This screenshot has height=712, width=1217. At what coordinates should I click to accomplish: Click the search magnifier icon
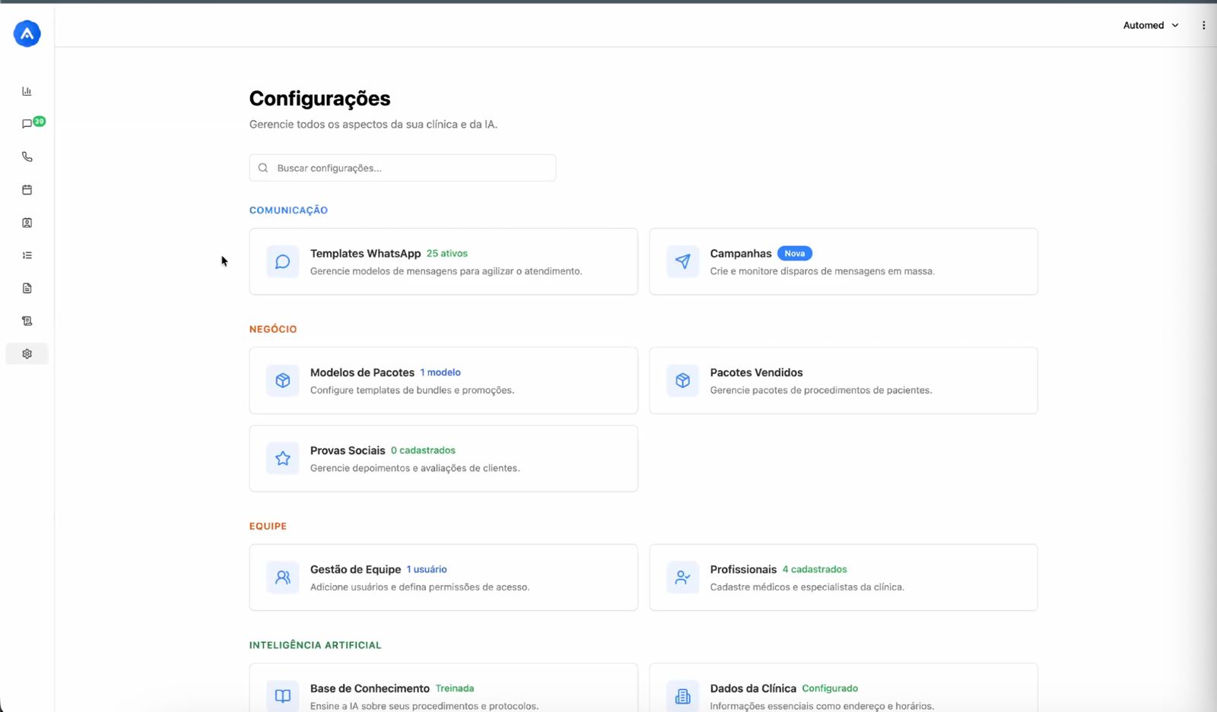point(263,168)
